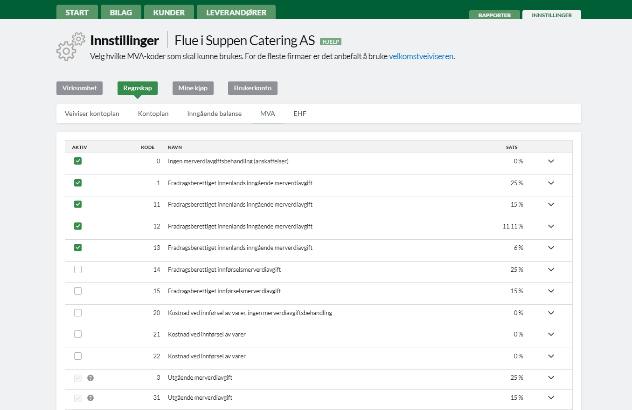Select the INNSTILLINGER tab
Screen dimensions: 632x410
(x=552, y=15)
